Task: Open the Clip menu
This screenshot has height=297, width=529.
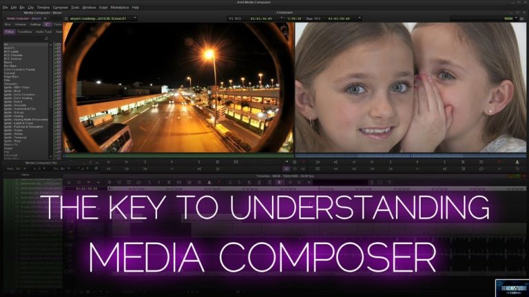Action: [x=31, y=8]
